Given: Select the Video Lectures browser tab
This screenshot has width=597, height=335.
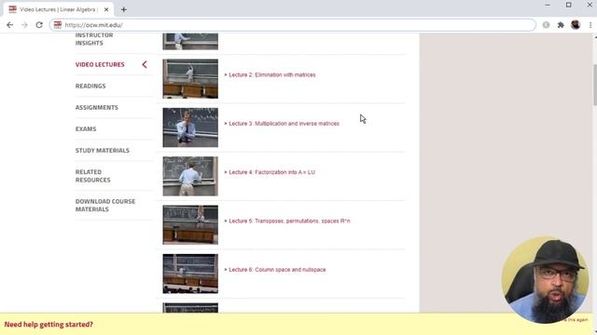Looking at the screenshot, I should tap(59, 9).
